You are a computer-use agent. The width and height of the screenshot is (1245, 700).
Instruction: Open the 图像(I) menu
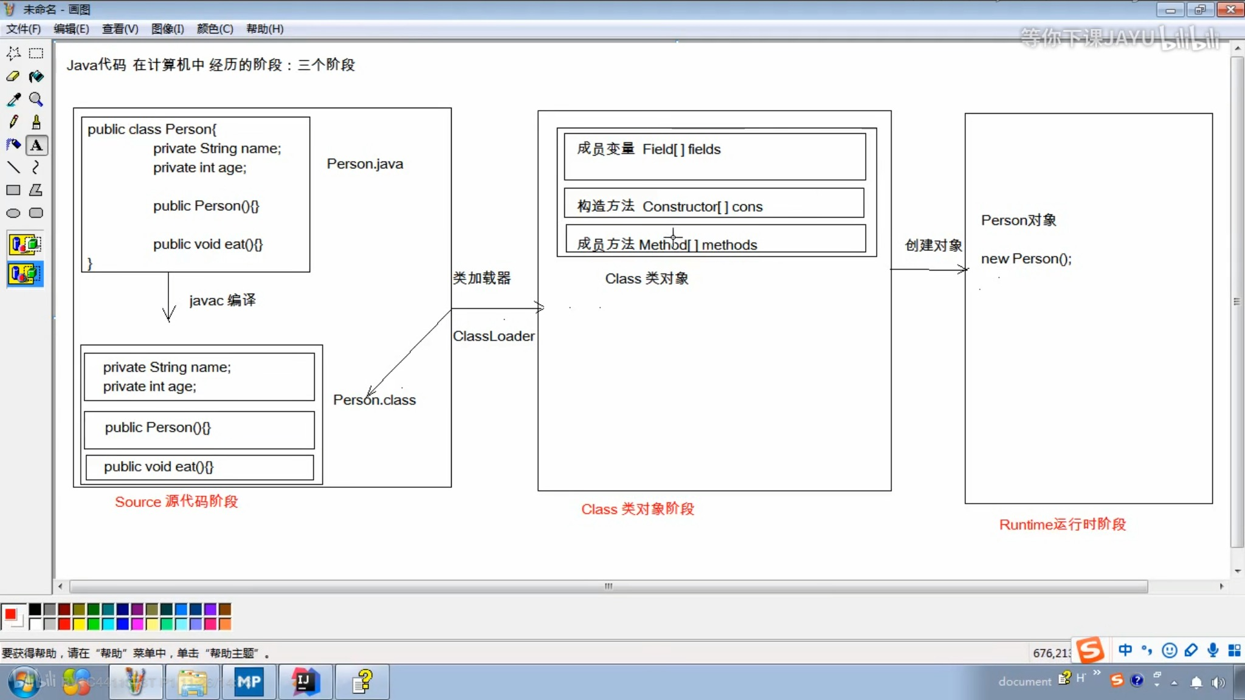pyautogui.click(x=167, y=29)
